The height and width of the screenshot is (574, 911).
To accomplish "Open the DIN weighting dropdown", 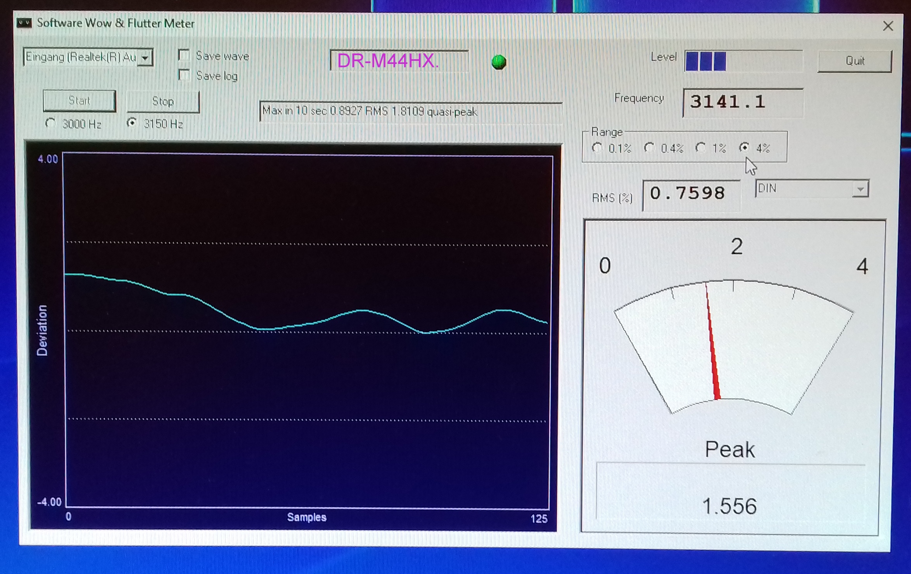I will [x=860, y=190].
